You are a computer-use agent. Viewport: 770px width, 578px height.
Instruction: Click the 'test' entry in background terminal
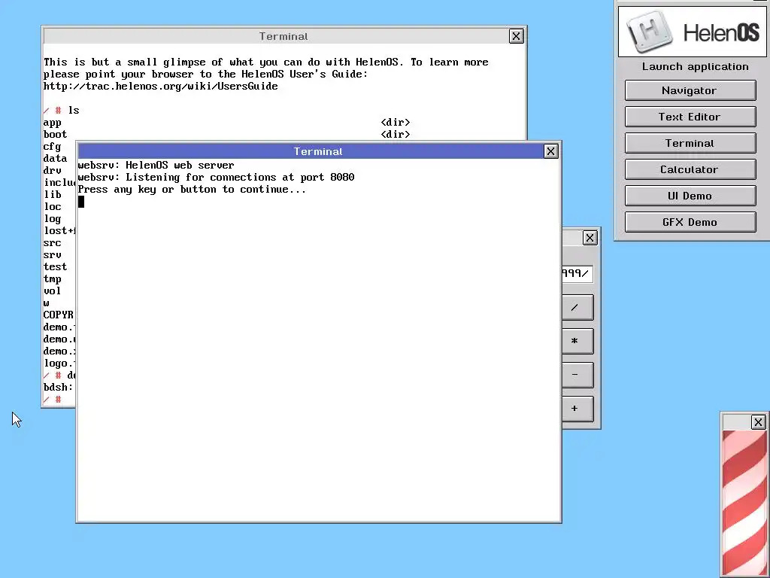[55, 267]
